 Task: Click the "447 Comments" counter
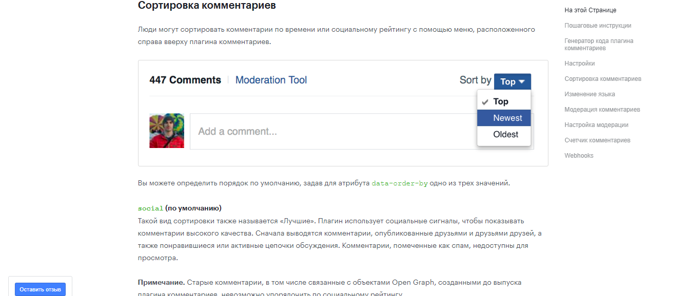tap(185, 80)
